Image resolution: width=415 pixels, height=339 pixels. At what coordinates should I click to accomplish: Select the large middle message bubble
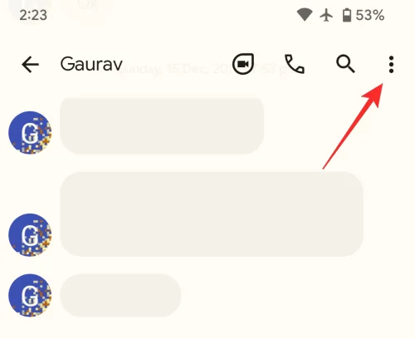[212, 214]
